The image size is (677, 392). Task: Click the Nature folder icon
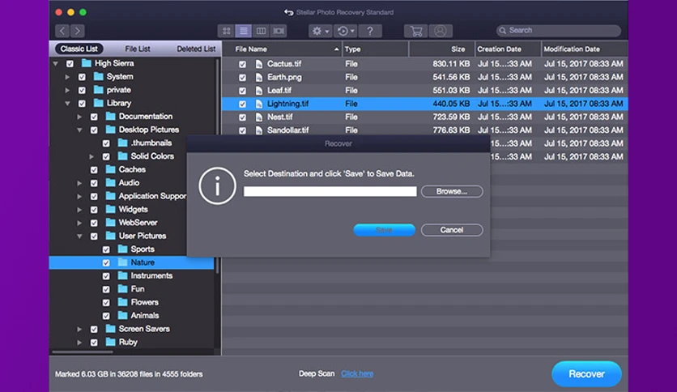tap(122, 262)
